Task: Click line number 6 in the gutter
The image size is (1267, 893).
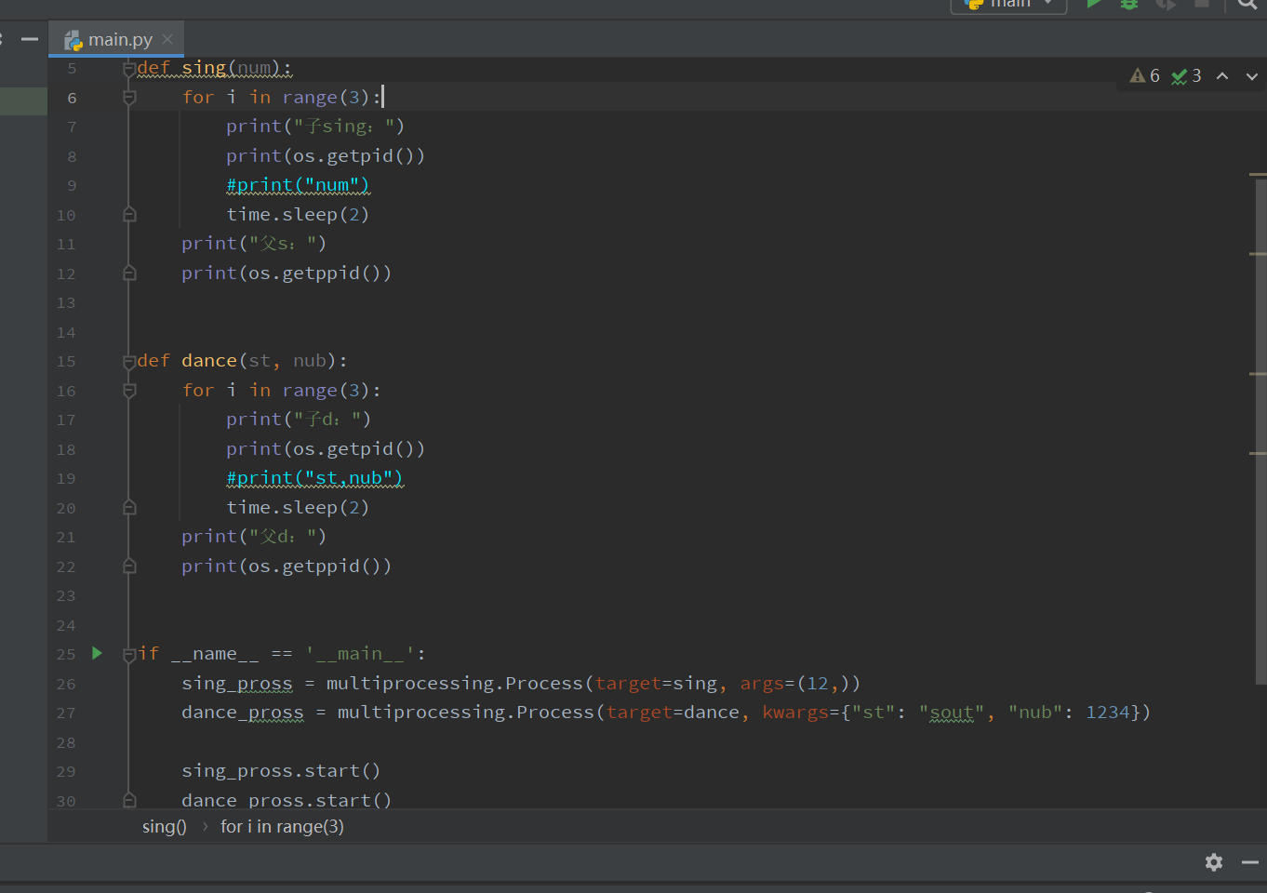Action: (72, 98)
